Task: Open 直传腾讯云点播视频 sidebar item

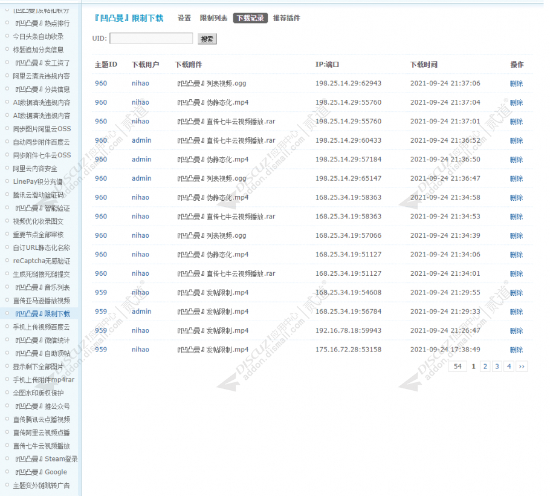Action: point(41,419)
